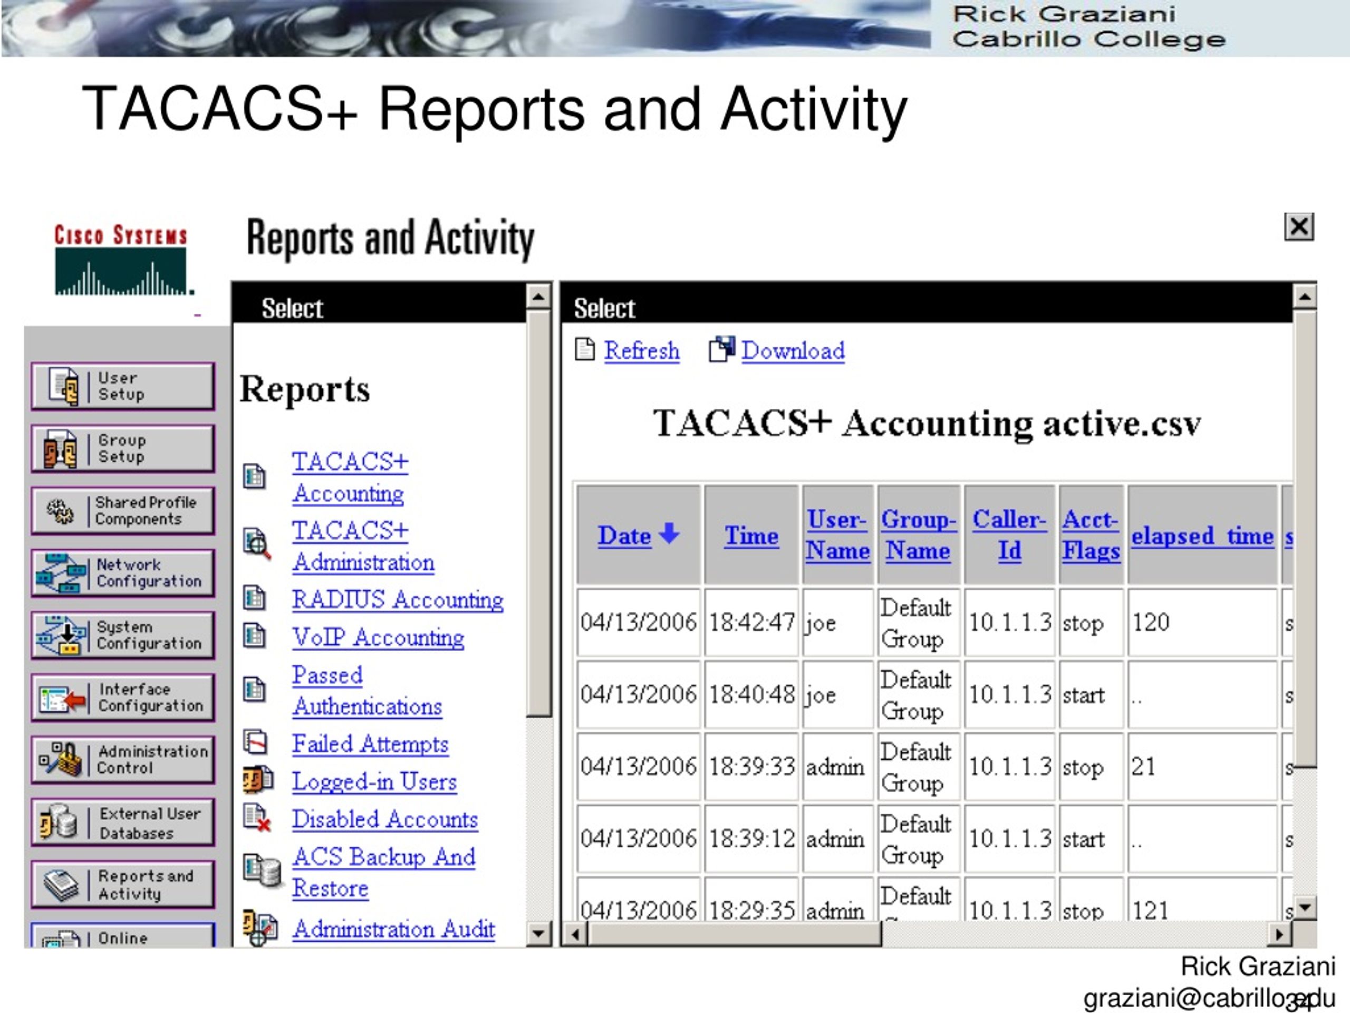
Task: Click the Refresh page icon
Action: point(585,350)
